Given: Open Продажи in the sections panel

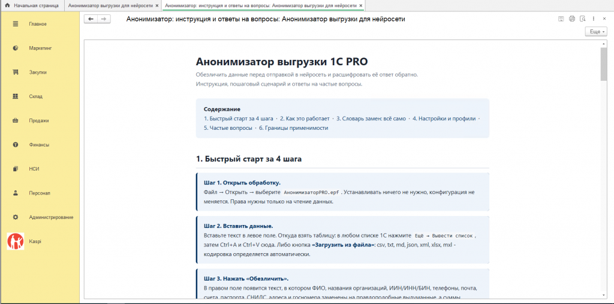Looking at the screenshot, I should coord(39,121).
